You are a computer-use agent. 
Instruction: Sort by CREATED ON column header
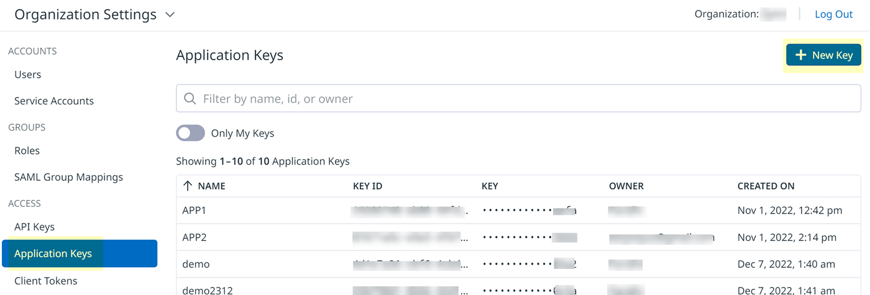[x=766, y=186]
